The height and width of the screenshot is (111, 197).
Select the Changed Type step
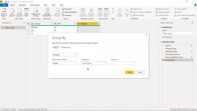(x=178, y=48)
